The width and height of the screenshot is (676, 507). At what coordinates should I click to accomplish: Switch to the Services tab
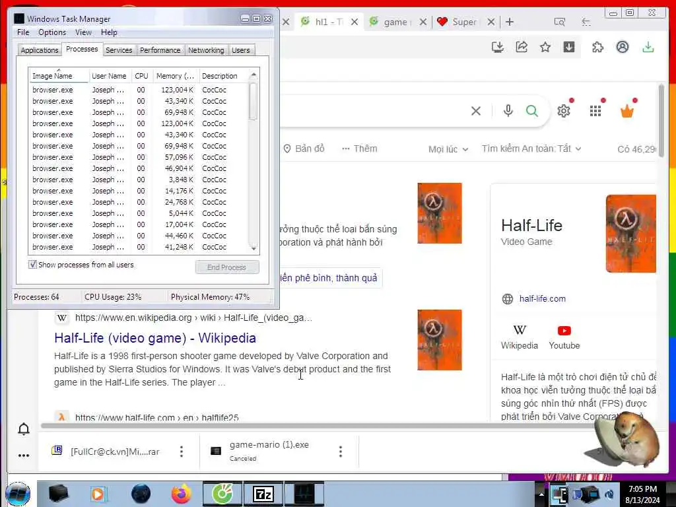tap(119, 50)
